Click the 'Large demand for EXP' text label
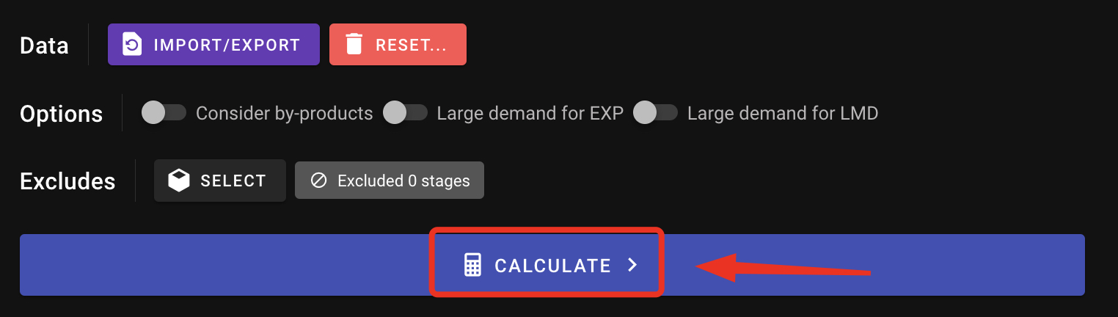The height and width of the screenshot is (317, 1118). pos(530,113)
